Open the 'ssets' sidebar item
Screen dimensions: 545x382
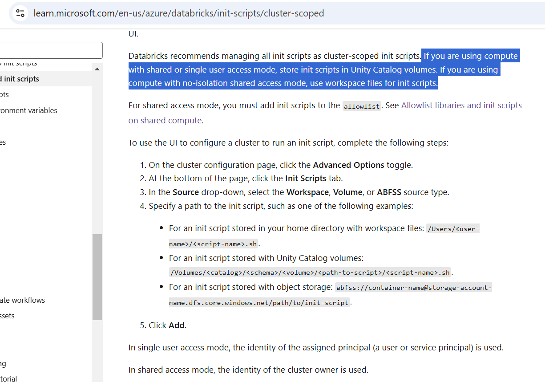point(7,316)
